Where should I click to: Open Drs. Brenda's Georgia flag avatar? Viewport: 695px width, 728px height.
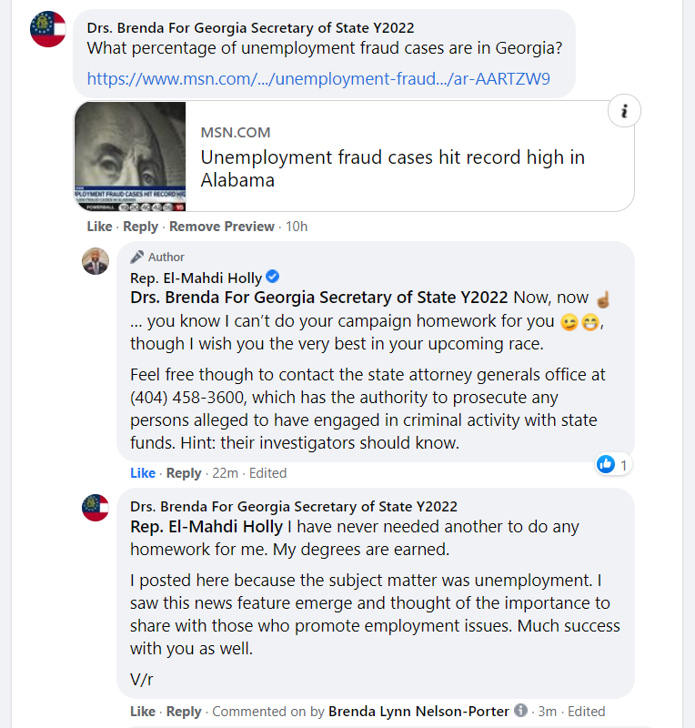coord(48,29)
